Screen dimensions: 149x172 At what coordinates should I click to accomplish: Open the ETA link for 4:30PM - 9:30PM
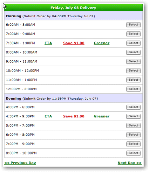pos(48,116)
